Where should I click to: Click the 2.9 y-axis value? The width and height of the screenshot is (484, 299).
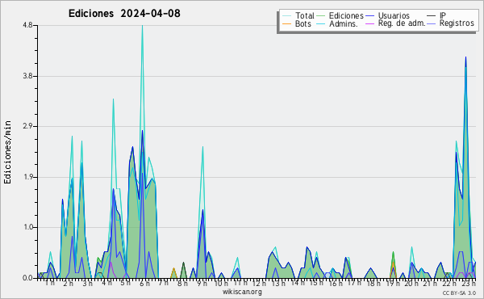pyautogui.click(x=27, y=127)
